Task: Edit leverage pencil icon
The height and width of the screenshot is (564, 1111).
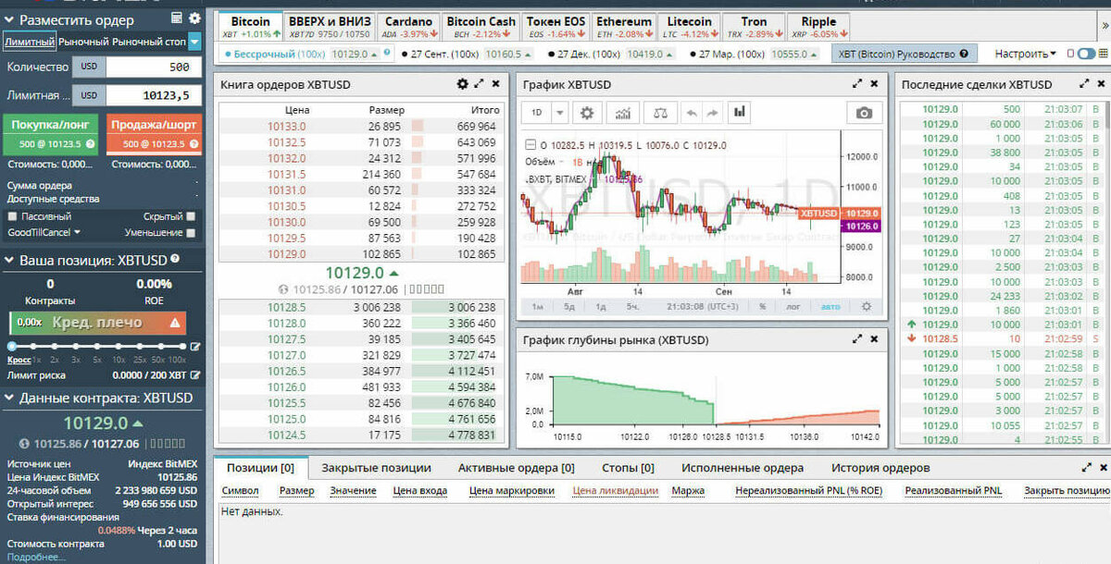Action: (194, 348)
